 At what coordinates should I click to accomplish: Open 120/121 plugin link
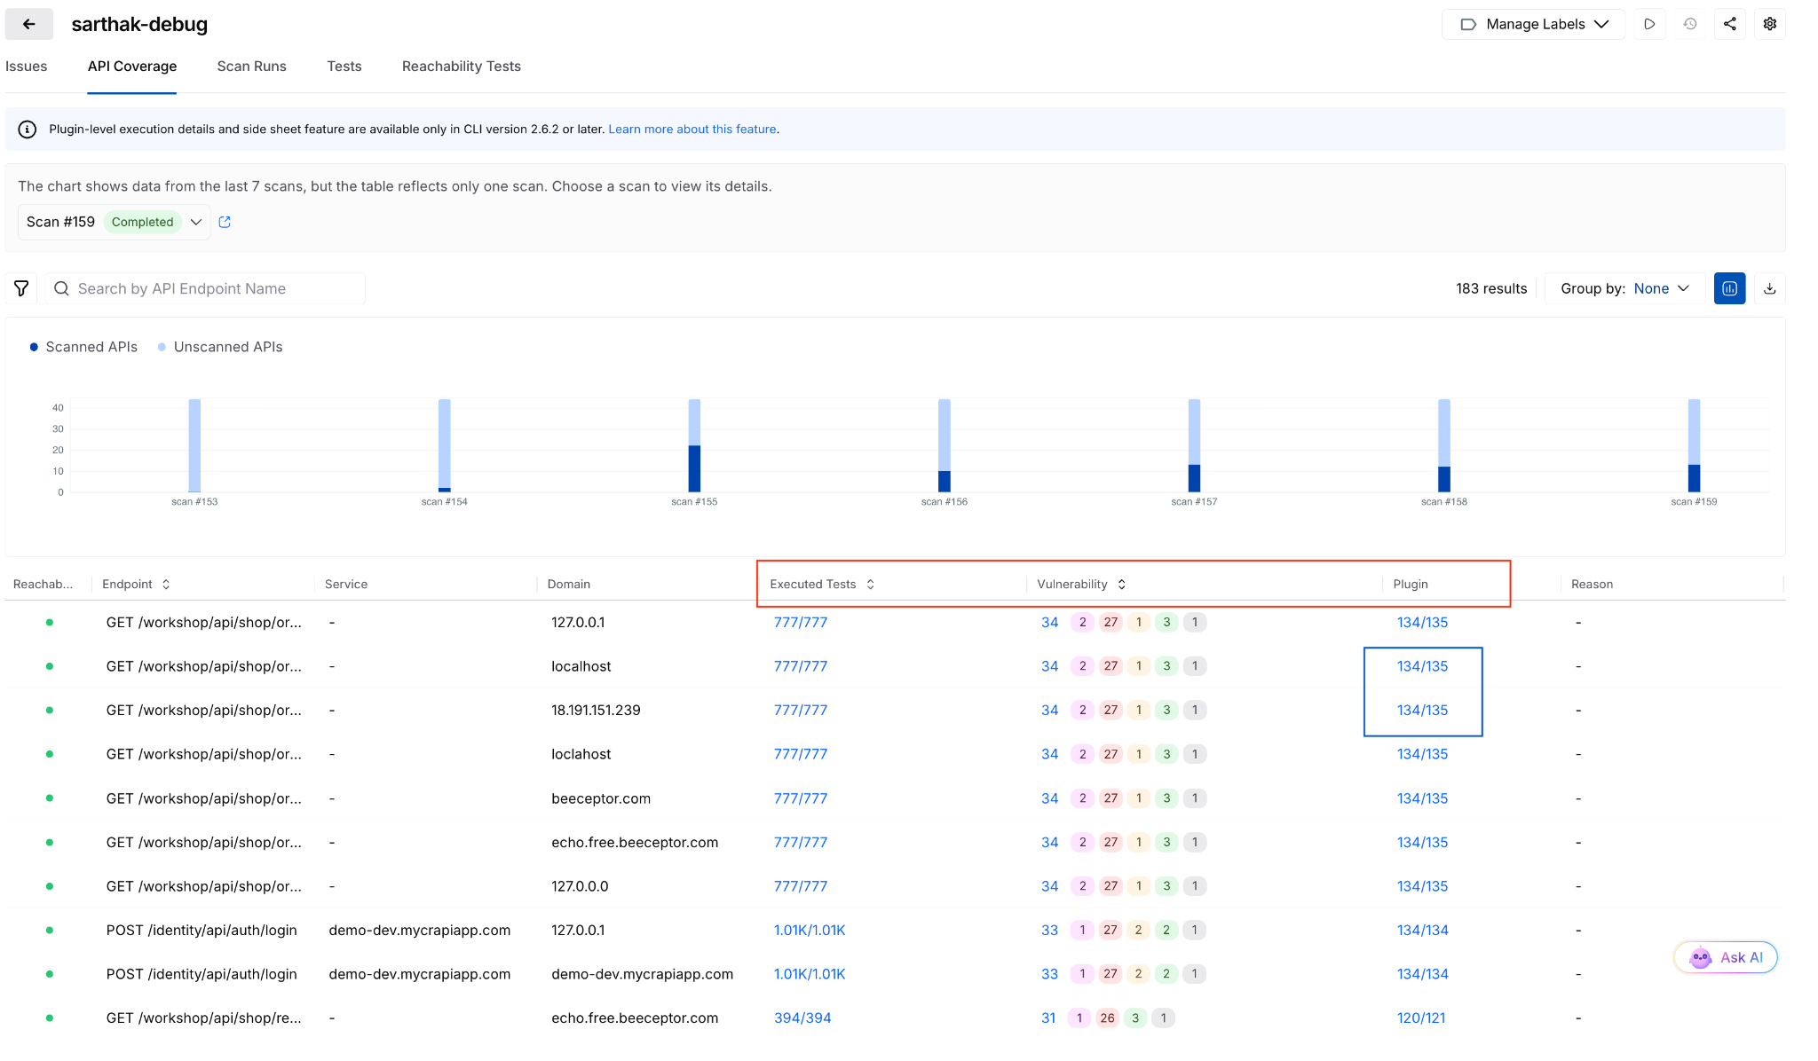click(x=1421, y=1018)
